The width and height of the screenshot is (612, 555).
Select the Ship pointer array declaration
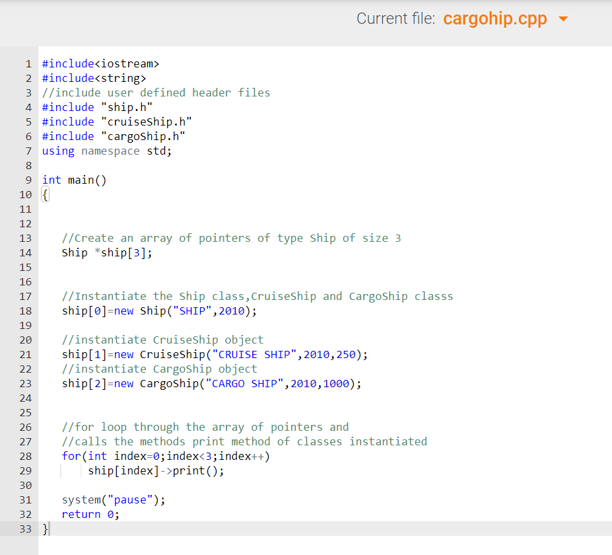(x=105, y=252)
